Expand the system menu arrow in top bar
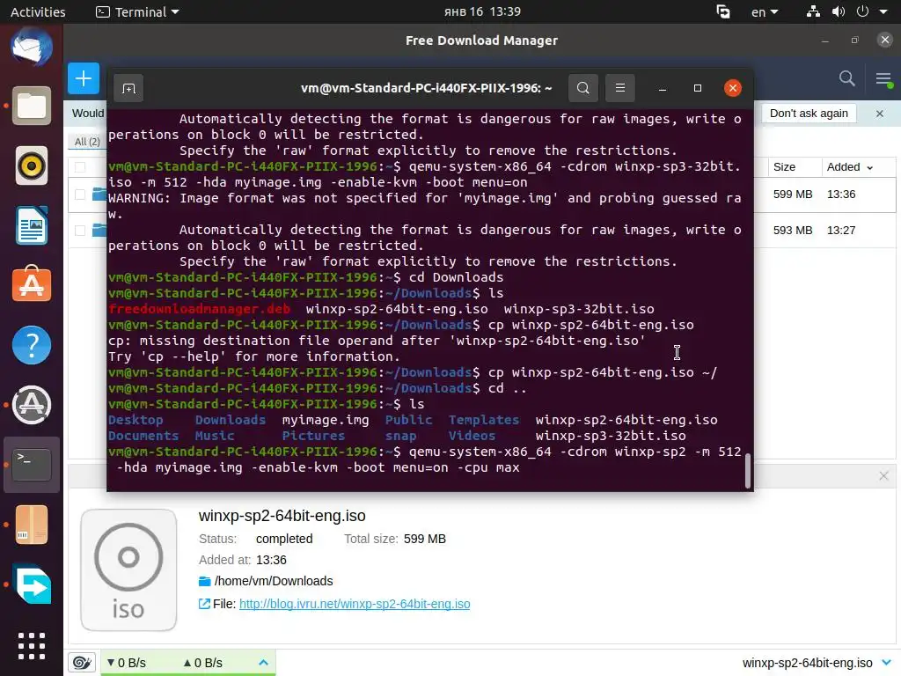 tap(883, 11)
